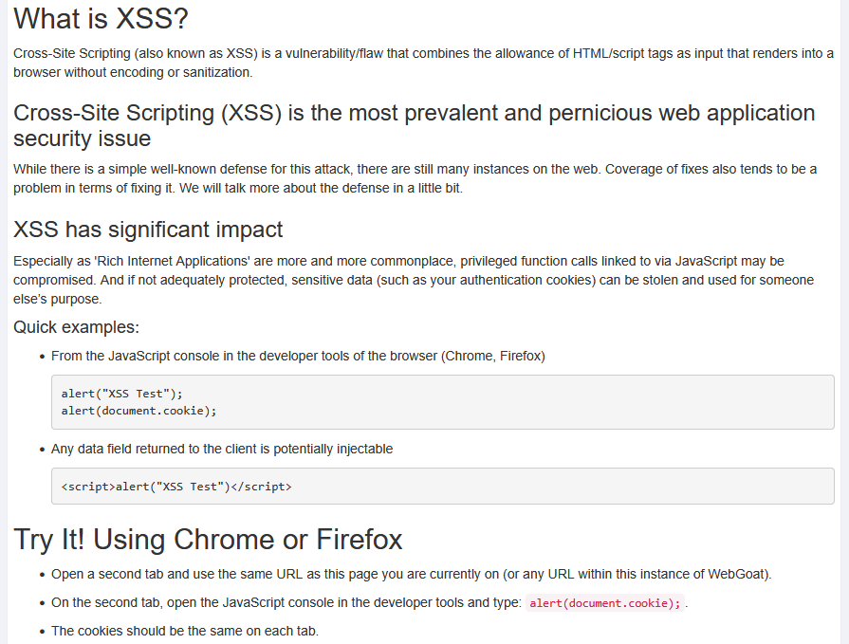Click "The cookies should be the same" bullet

click(184, 631)
